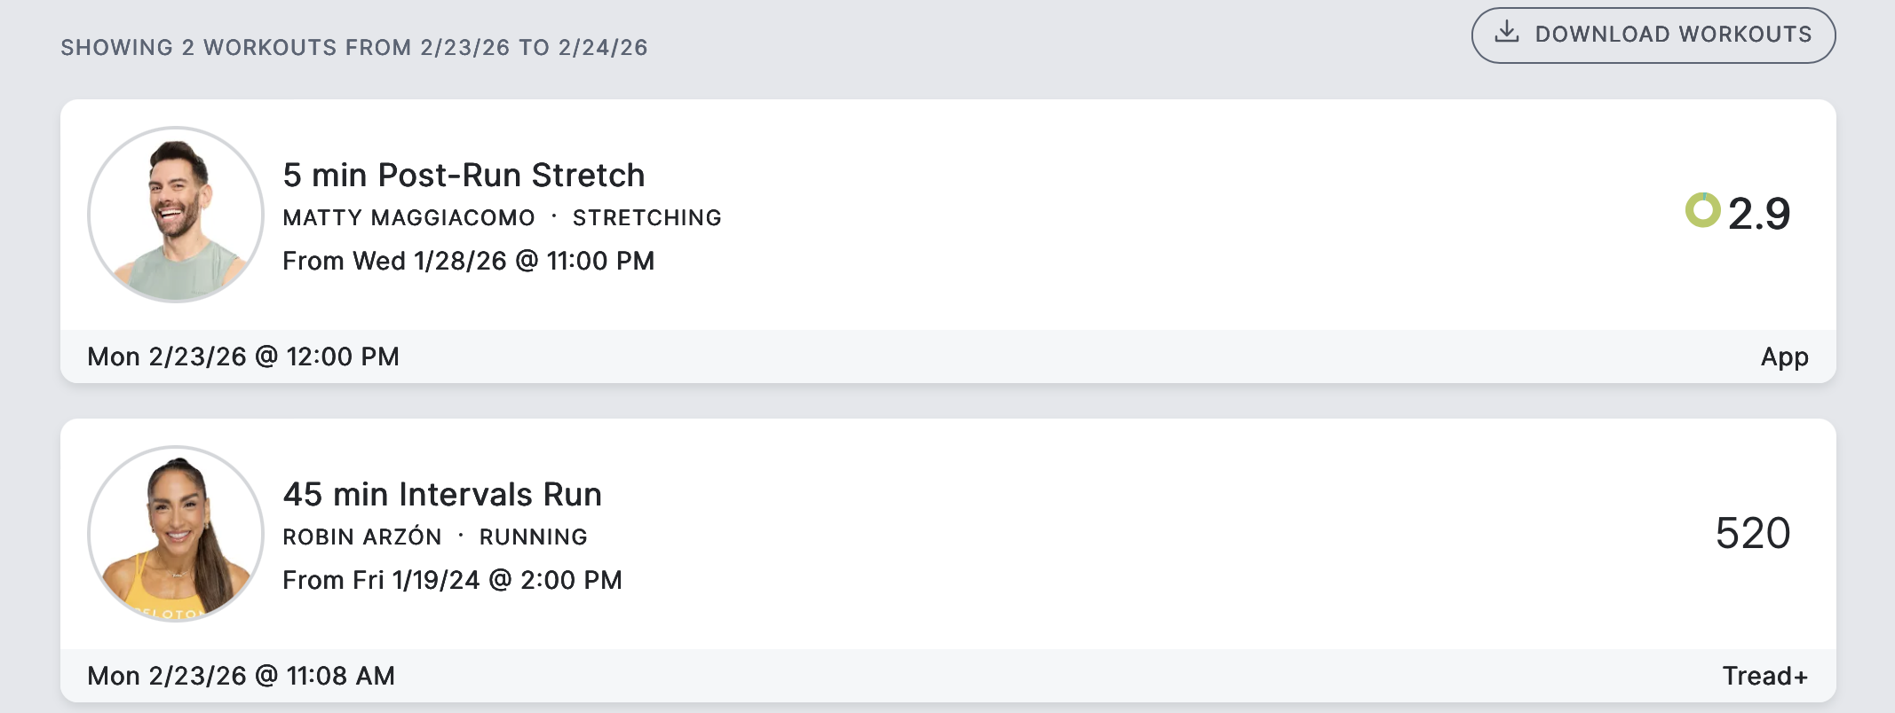This screenshot has height=713, width=1895.
Task: Click the 2.9 score value
Action: [x=1758, y=214]
